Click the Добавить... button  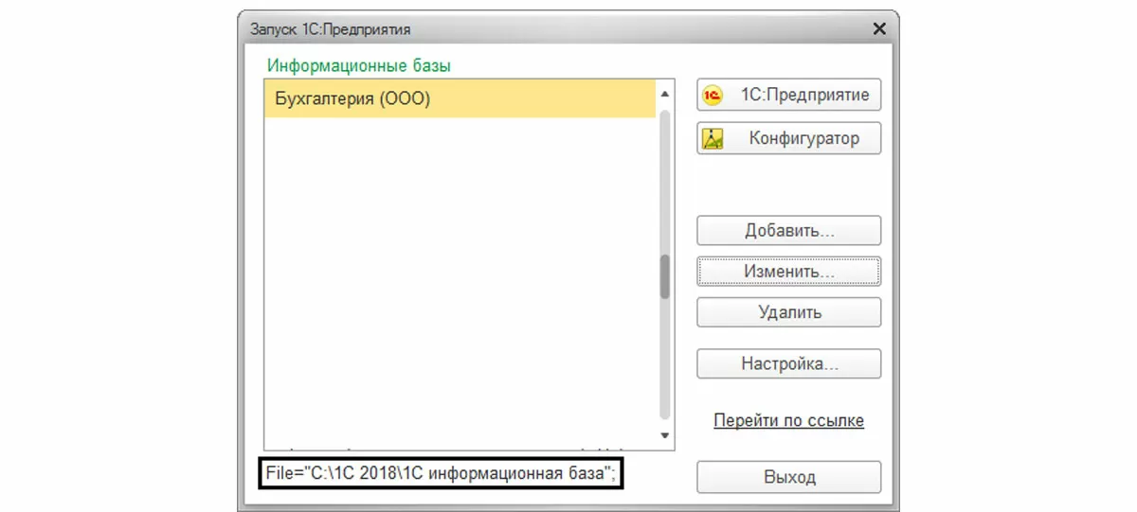click(789, 231)
